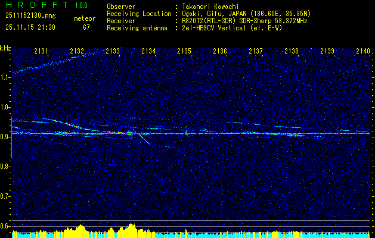Click time marker 2133
This screenshot has width=375, height=238.
pyautogui.click(x=113, y=51)
